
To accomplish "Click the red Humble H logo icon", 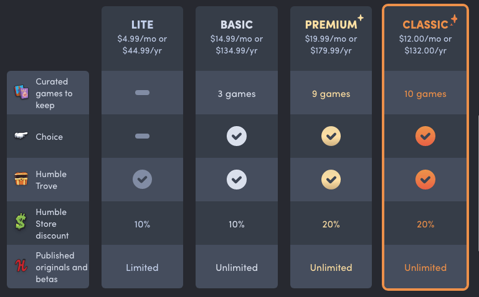I will click(21, 265).
